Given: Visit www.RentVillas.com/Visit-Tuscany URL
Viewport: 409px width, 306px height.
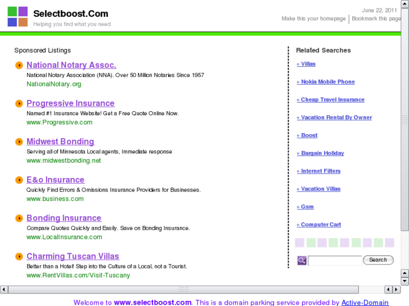Looking at the screenshot, I should tap(78, 276).
